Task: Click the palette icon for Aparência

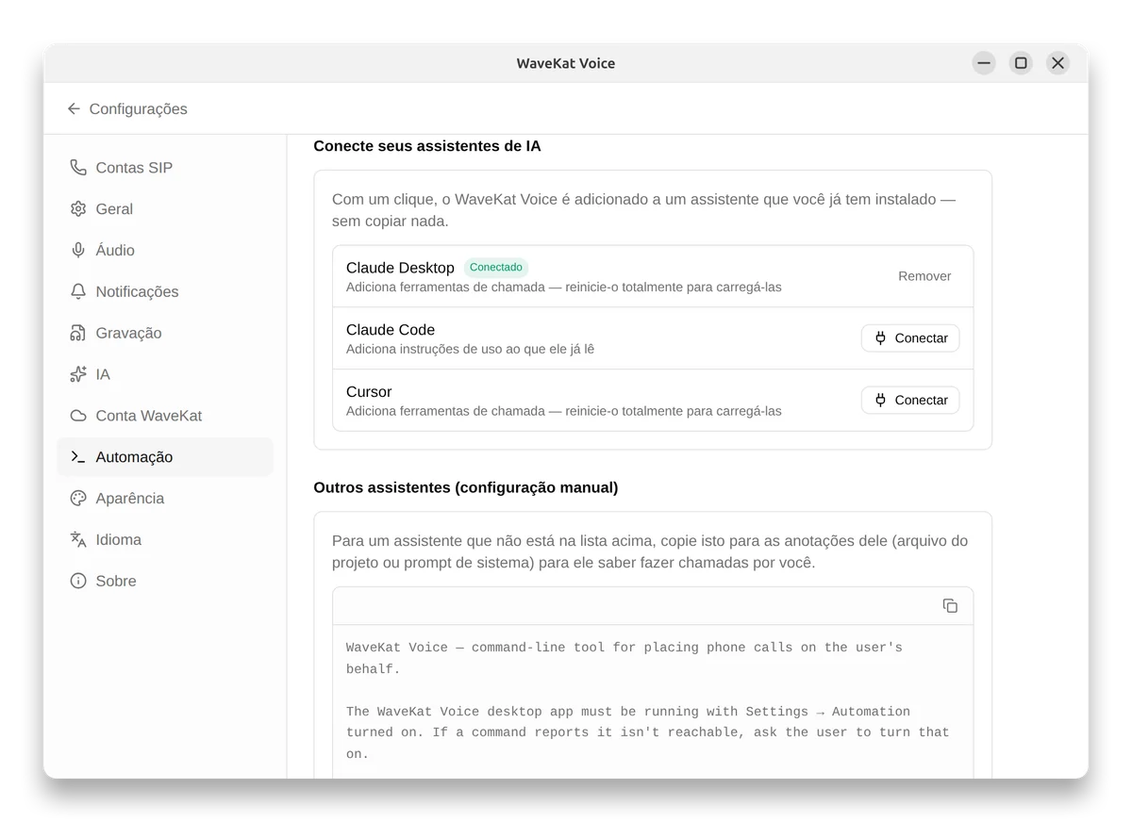Action: [x=78, y=499]
